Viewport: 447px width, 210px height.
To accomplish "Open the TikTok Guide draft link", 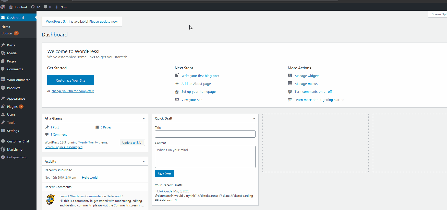I will [x=164, y=191].
